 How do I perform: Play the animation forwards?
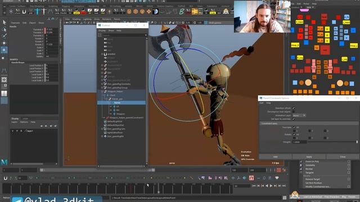click(x=271, y=186)
